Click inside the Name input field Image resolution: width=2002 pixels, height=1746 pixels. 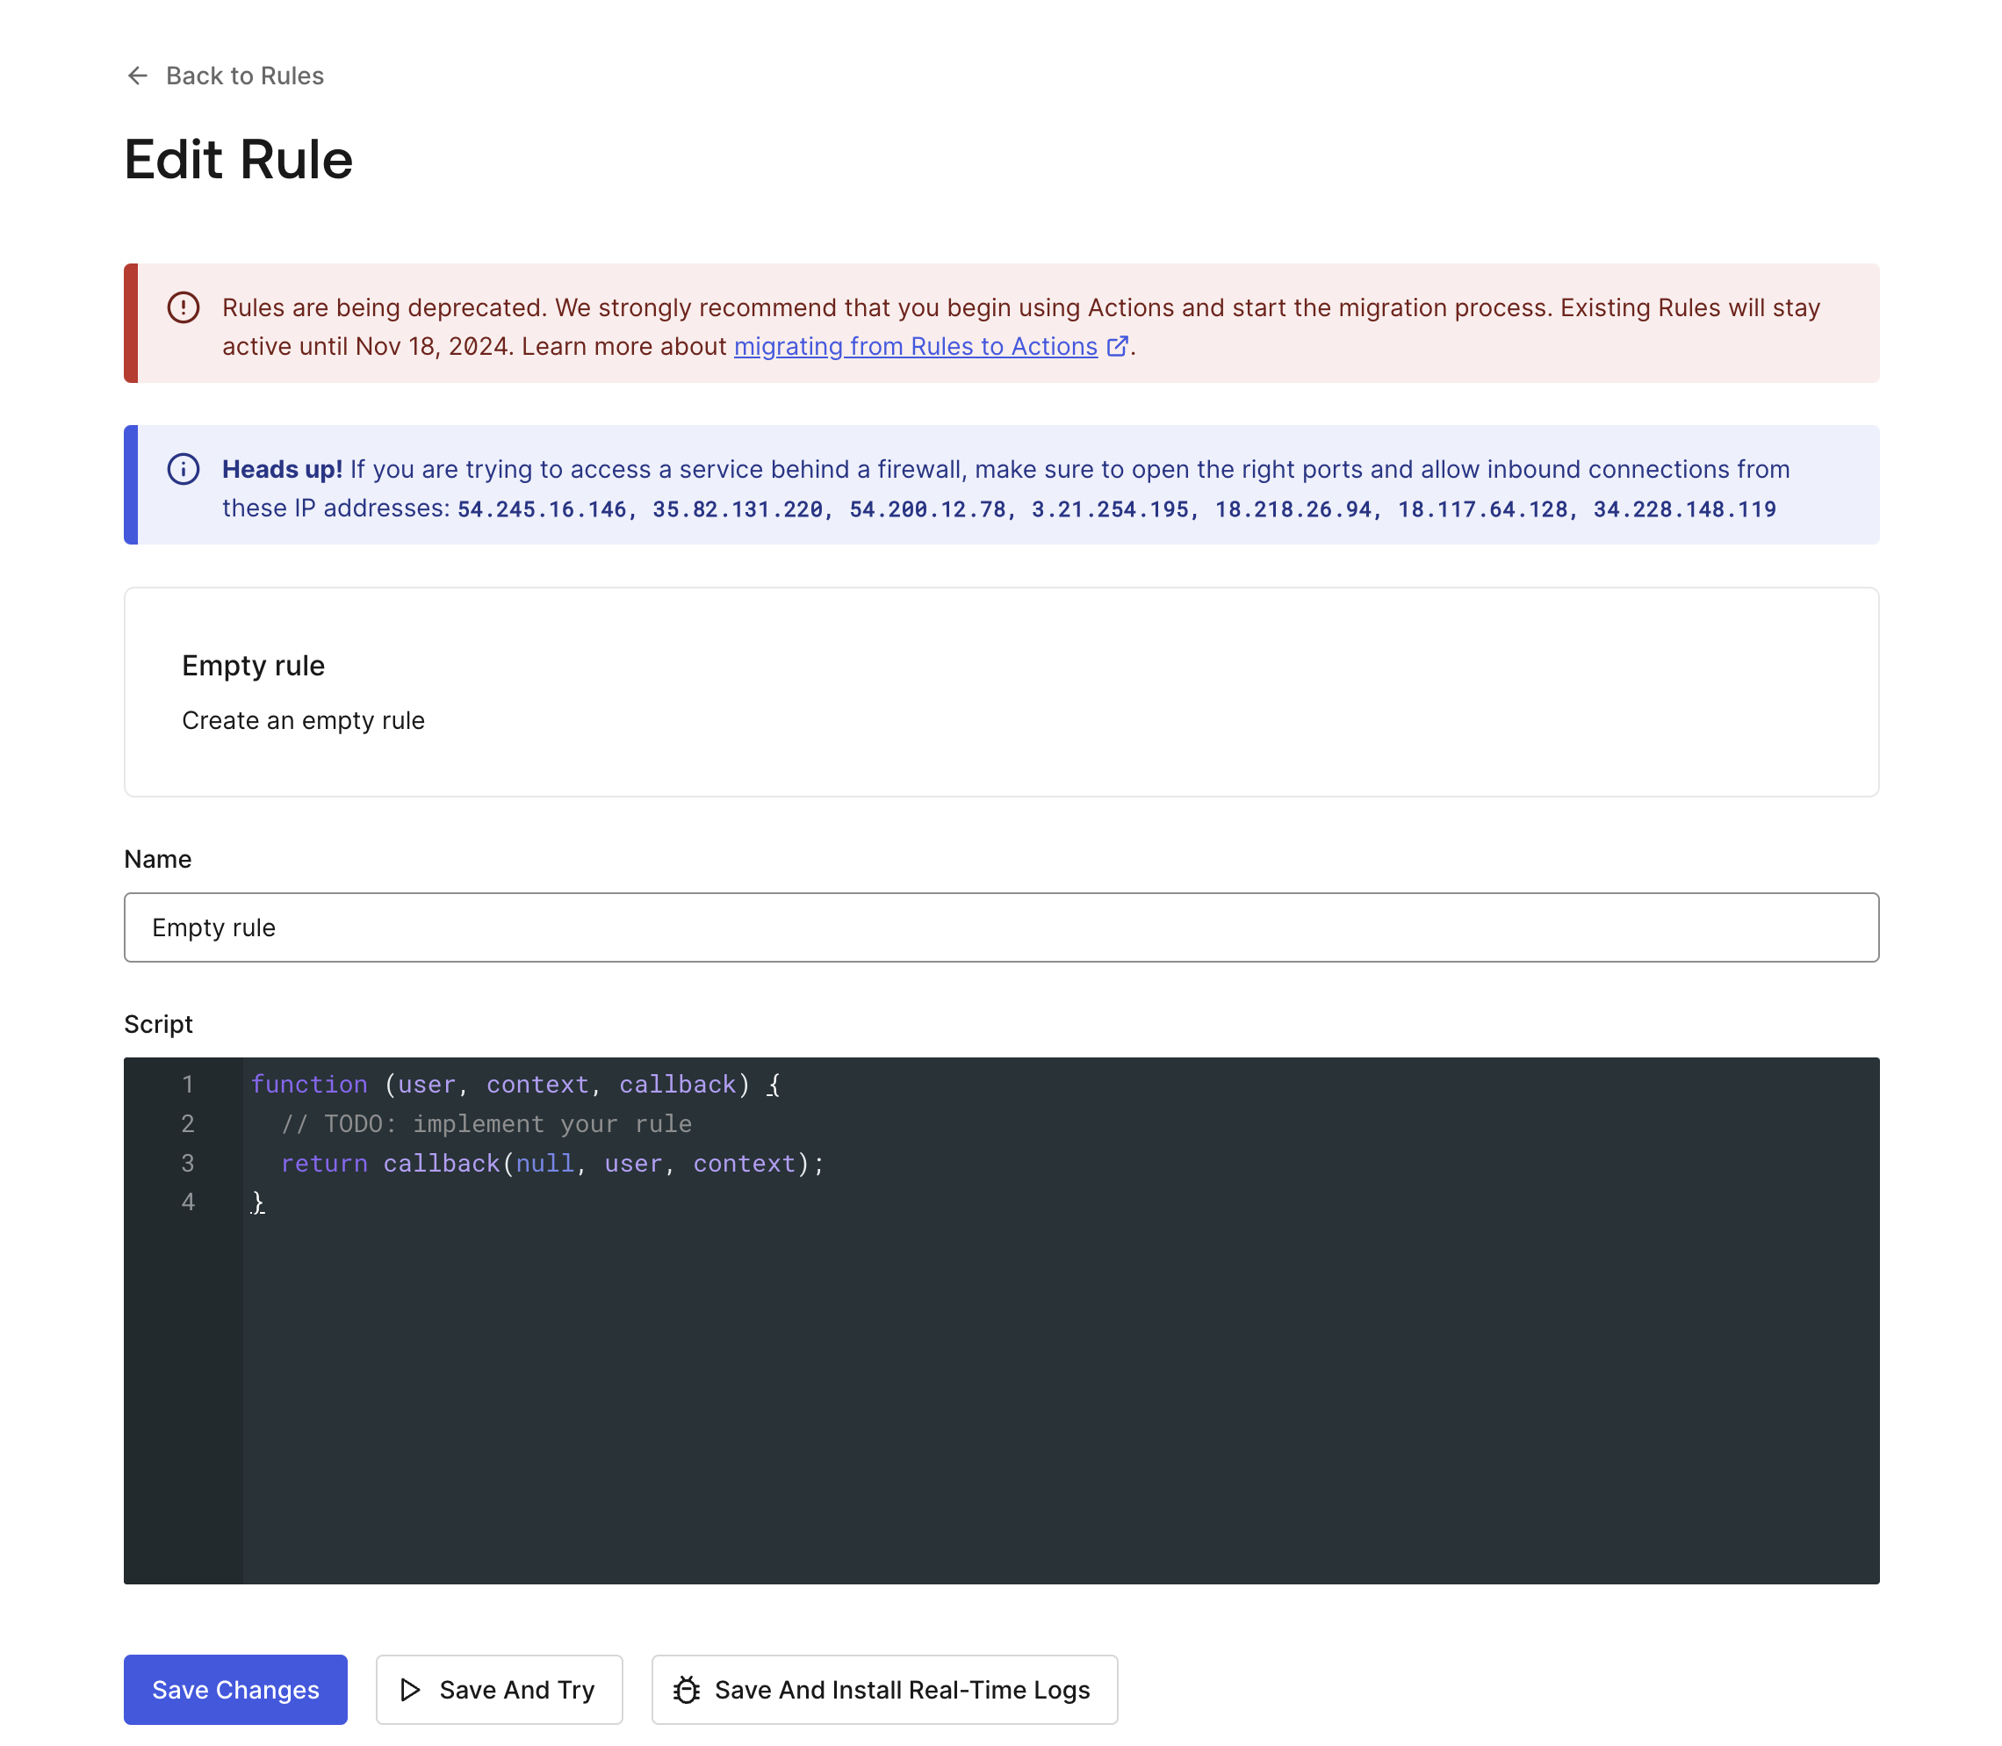pos(1000,927)
